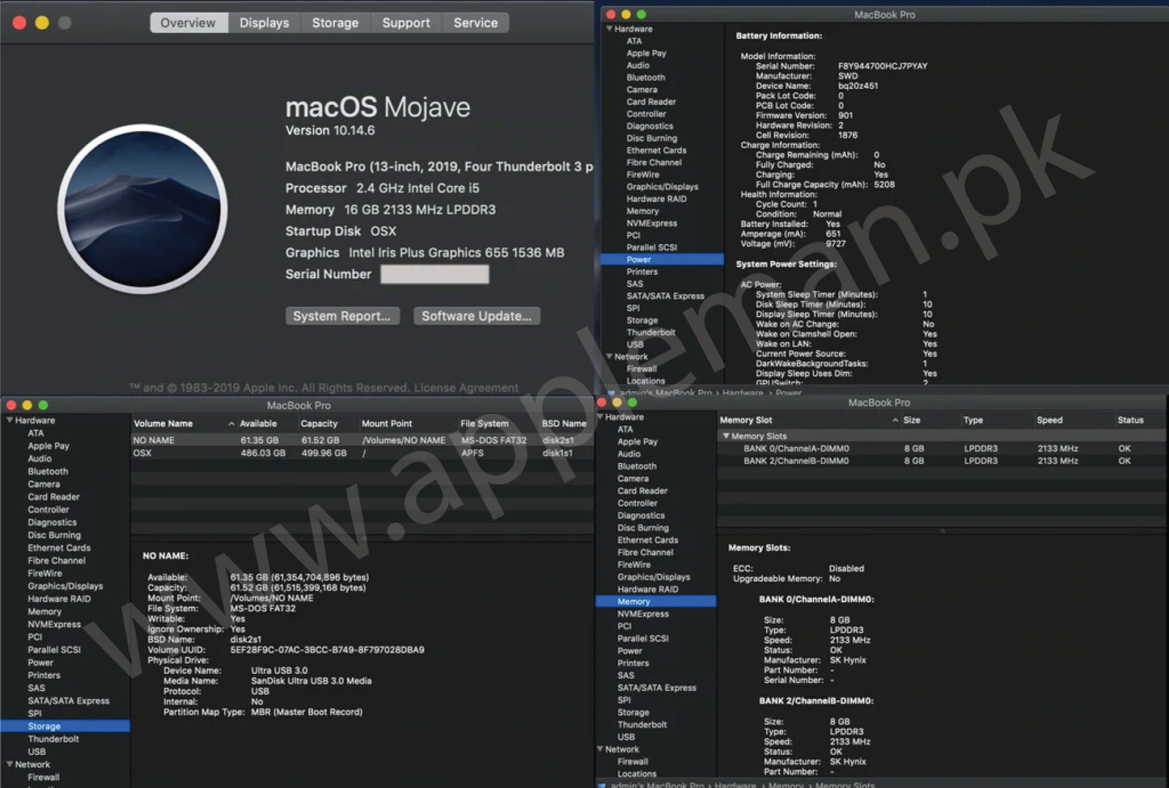Select Locations in Memory Slots window sidebar

pyautogui.click(x=637, y=774)
